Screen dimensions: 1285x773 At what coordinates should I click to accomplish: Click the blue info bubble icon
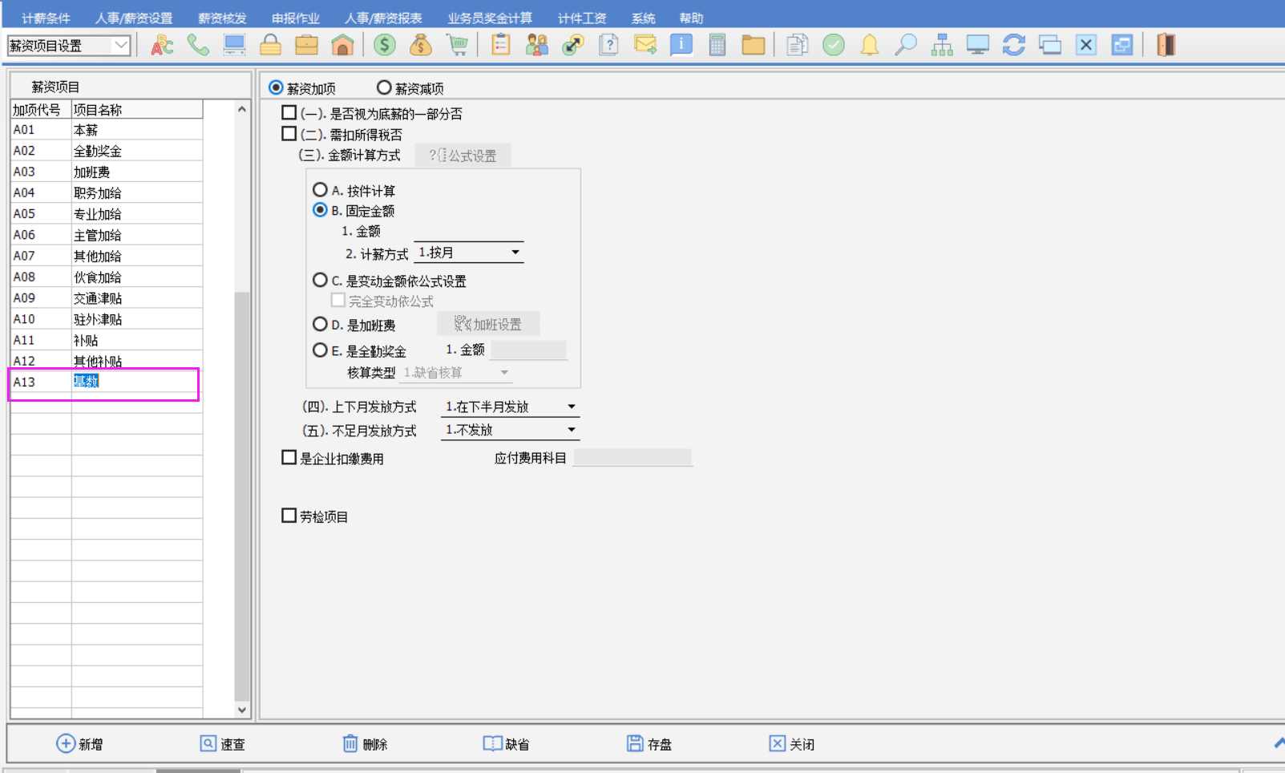681,45
